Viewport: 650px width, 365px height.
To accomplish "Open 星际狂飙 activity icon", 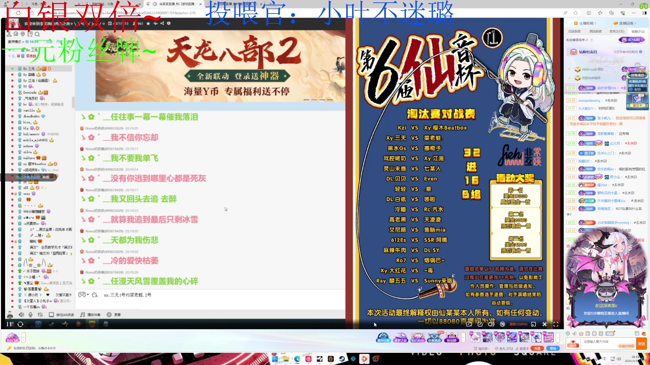I will click(x=383, y=337).
